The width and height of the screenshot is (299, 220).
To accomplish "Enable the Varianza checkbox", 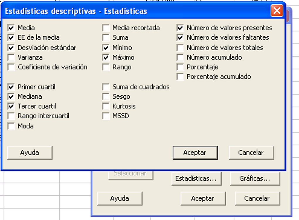I will pyautogui.click(x=11, y=57).
